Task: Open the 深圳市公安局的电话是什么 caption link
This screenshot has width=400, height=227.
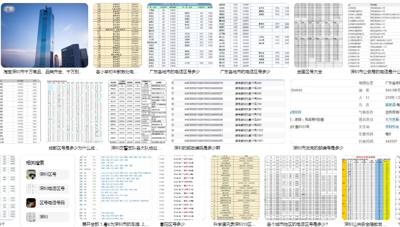Action: 375,72
